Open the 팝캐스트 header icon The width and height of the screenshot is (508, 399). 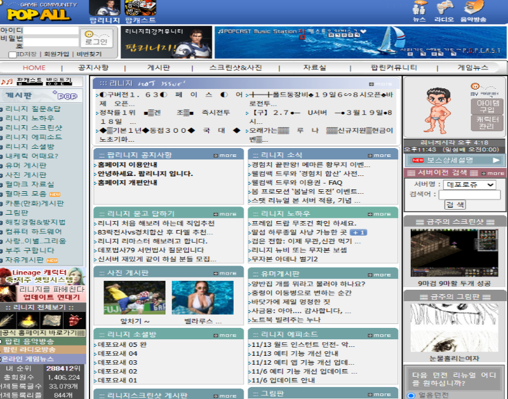[140, 11]
